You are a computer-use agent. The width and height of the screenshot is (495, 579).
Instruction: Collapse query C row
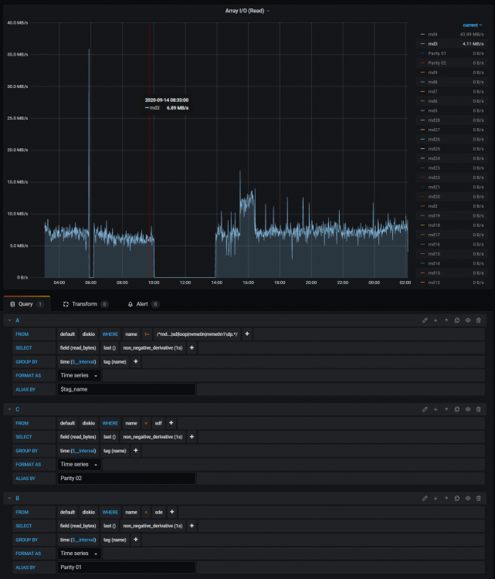click(x=9, y=409)
